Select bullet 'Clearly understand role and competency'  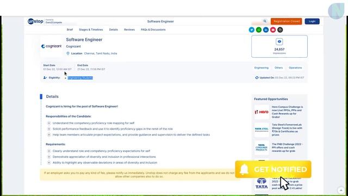tap(101, 151)
